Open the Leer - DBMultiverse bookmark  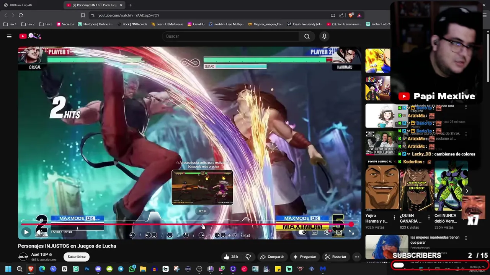[167, 24]
